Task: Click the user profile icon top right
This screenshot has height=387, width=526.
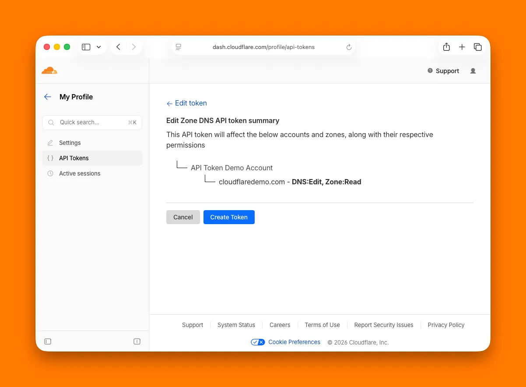Action: point(473,70)
